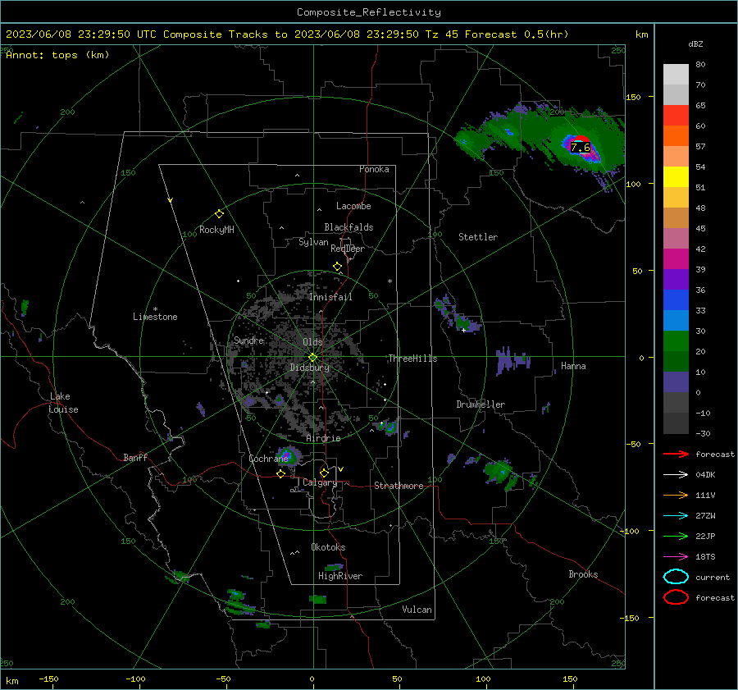Click the red 'forecast' ellipse legend icon
The width and height of the screenshot is (738, 690).
click(x=676, y=597)
